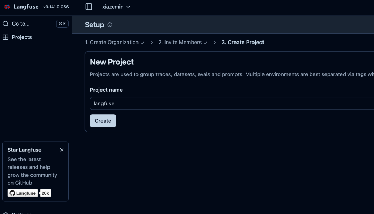Toggle the sidebar panel icon
The image size is (374, 214).
(x=89, y=7)
